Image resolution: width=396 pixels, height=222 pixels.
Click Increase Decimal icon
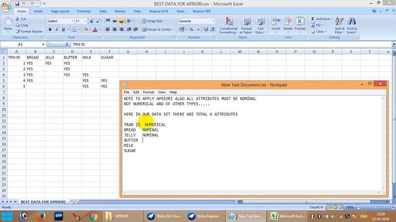click(x=205, y=30)
